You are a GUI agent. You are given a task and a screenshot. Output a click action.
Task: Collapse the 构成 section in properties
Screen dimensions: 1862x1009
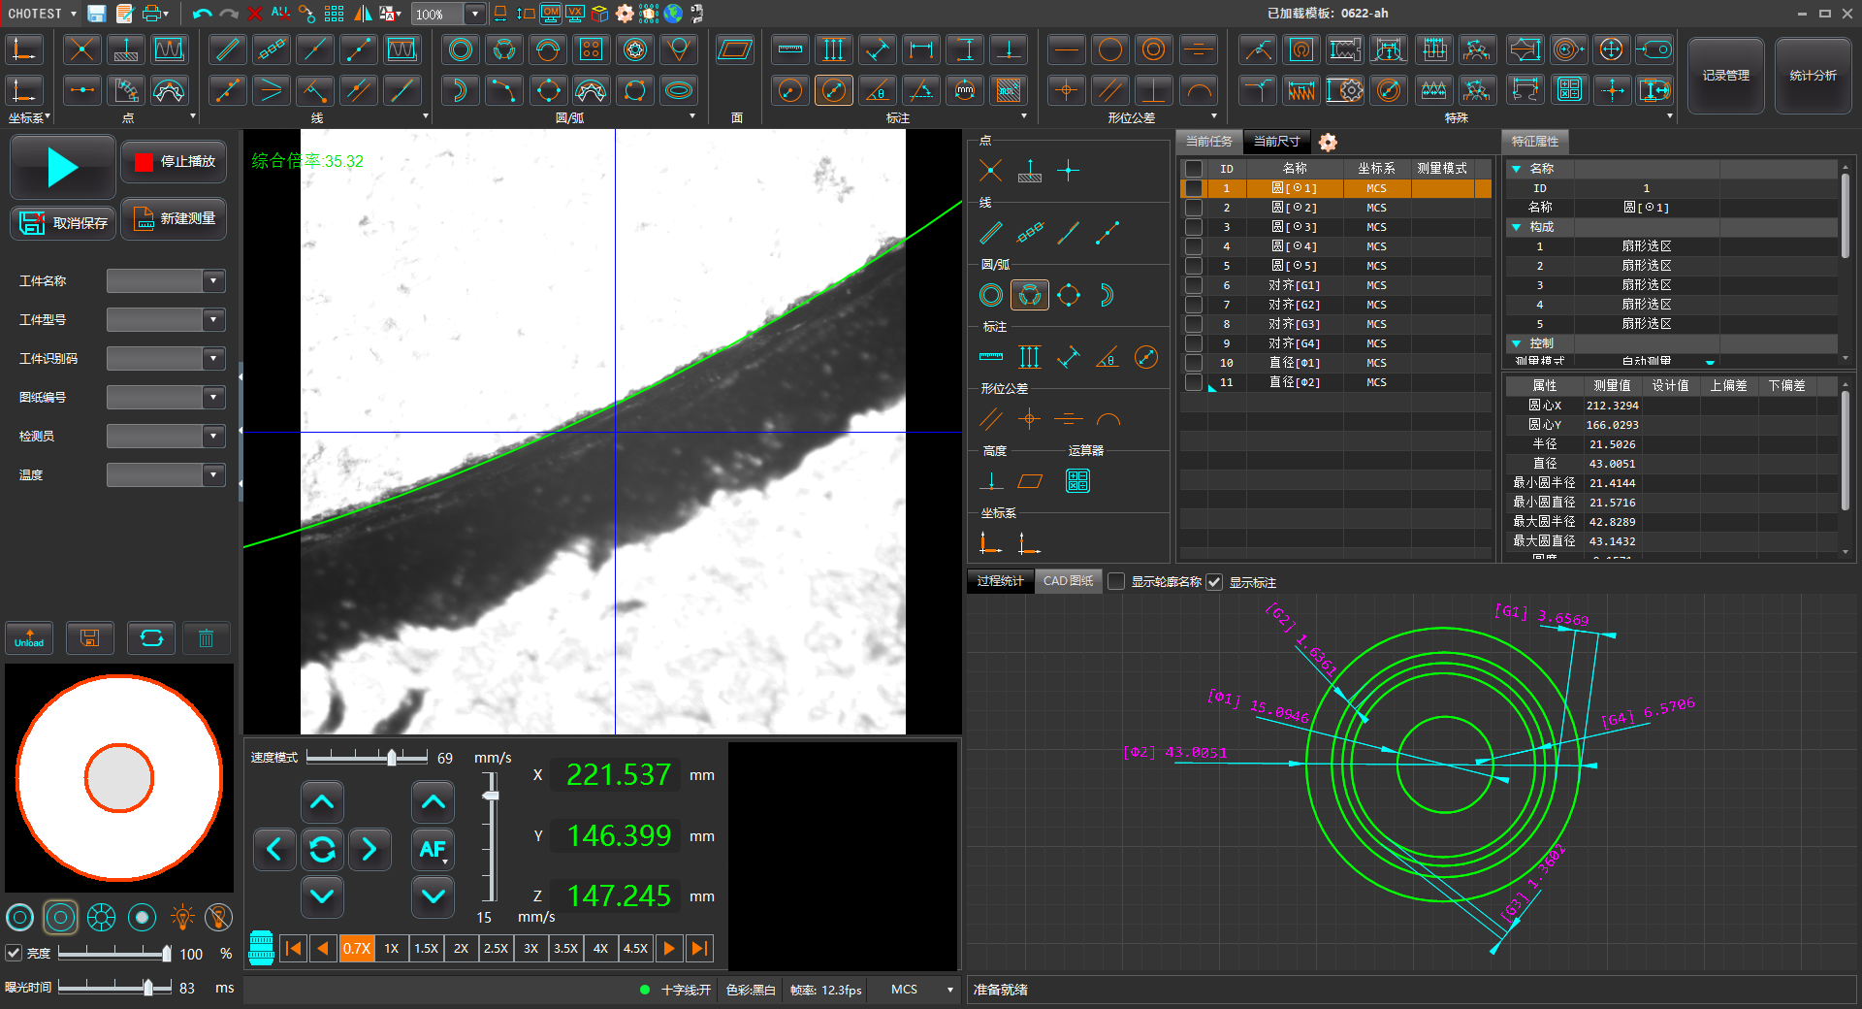coord(1517,227)
